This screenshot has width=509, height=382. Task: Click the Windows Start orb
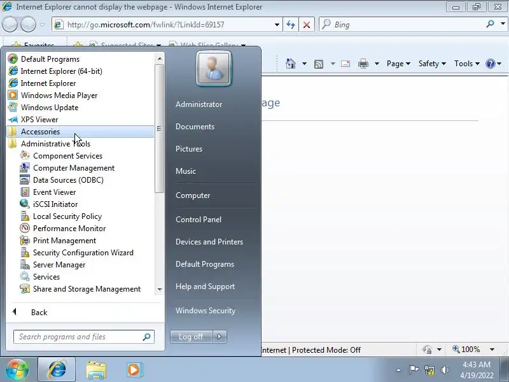17,370
